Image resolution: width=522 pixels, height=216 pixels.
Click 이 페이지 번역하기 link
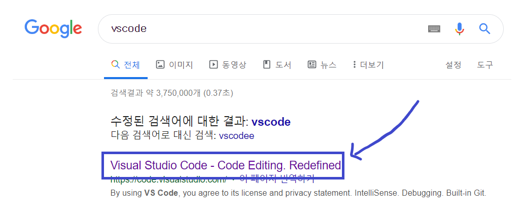277,179
